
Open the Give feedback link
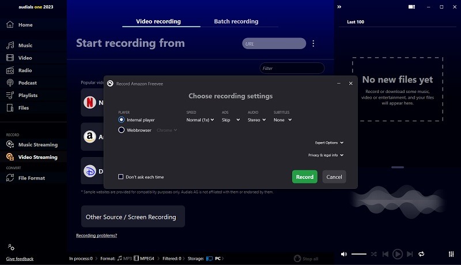[20, 259]
